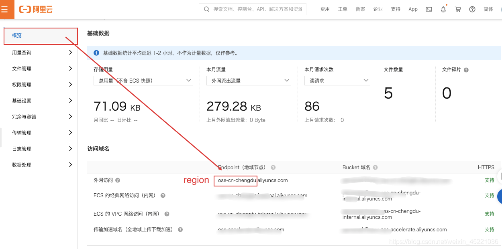Switch language via 简体

point(488,9)
